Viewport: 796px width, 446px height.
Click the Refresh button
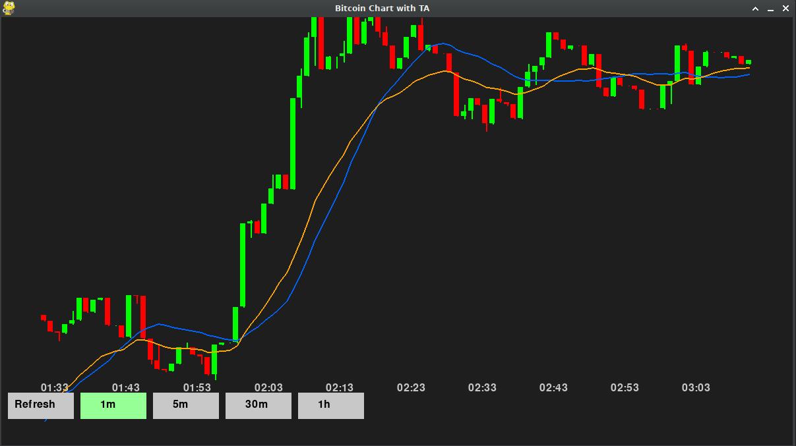click(41, 406)
